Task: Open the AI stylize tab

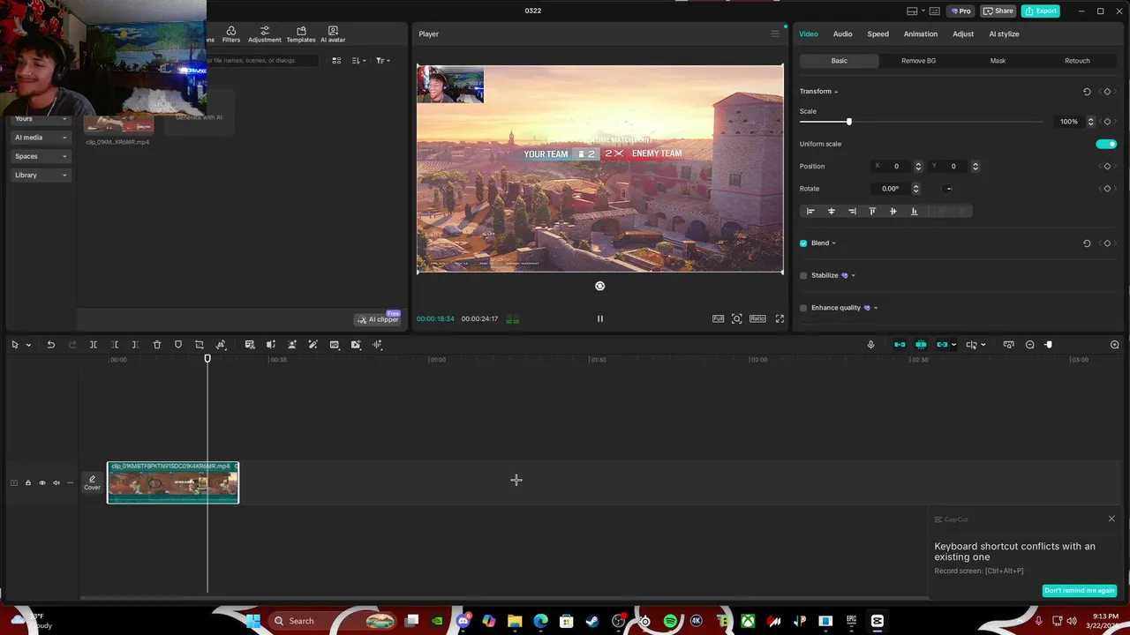Action: pyautogui.click(x=1004, y=34)
